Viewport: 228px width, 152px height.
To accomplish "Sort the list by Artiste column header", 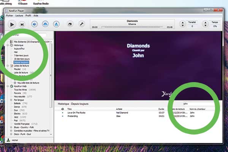I will tap(120, 109).
